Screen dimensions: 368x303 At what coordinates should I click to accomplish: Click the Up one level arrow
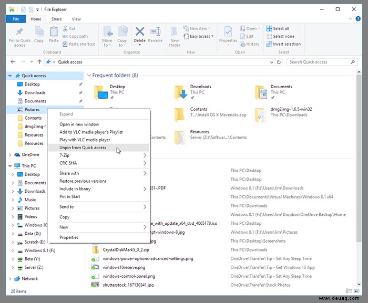[x=39, y=62]
